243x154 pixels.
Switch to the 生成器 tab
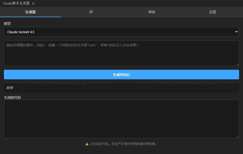pos(30,12)
